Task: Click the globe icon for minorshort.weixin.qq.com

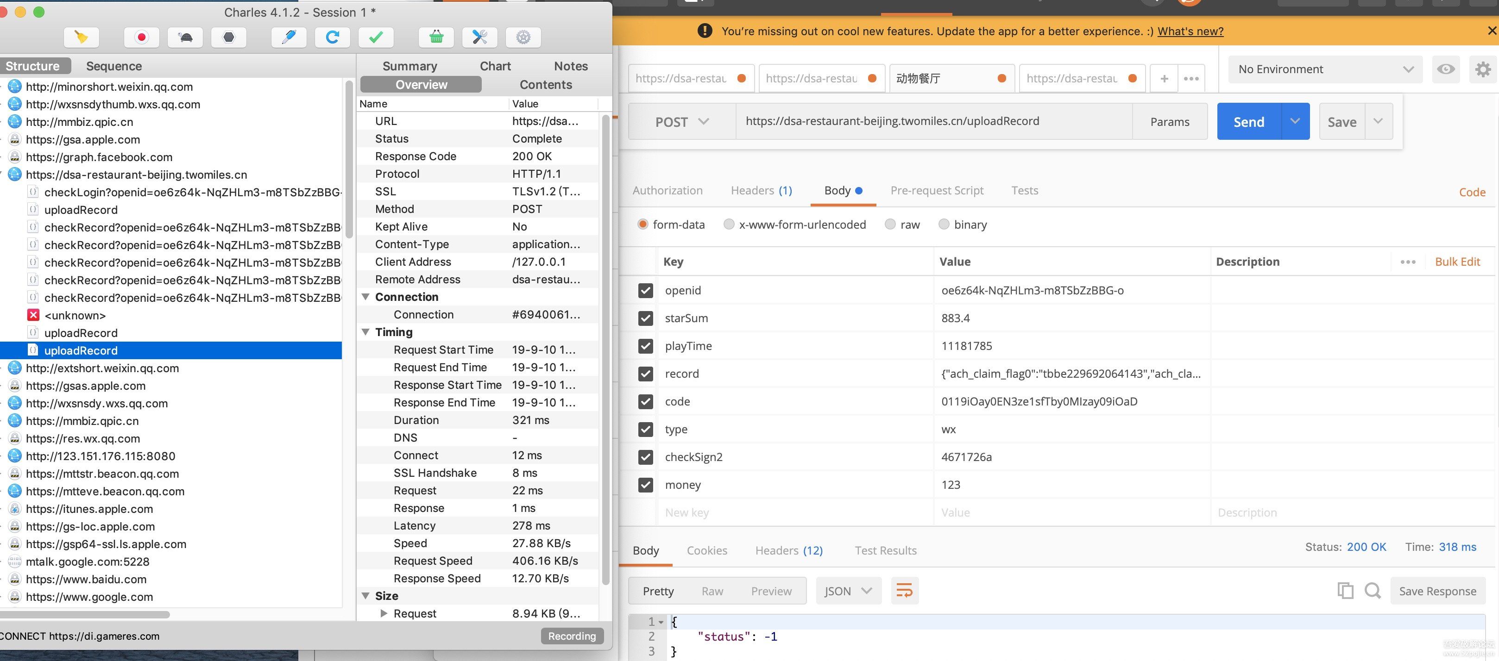Action: pyautogui.click(x=15, y=87)
